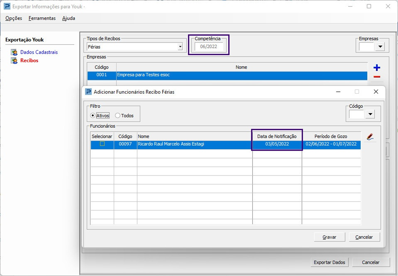Image resolution: width=398 pixels, height=276 pixels.
Task: Open the Opções menu
Action: coord(14,18)
